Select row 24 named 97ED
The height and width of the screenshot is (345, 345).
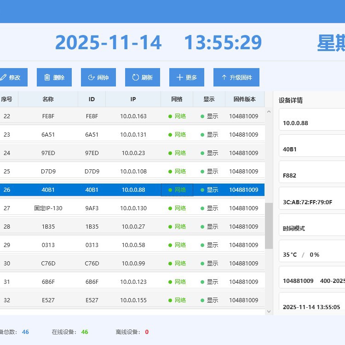132,153
